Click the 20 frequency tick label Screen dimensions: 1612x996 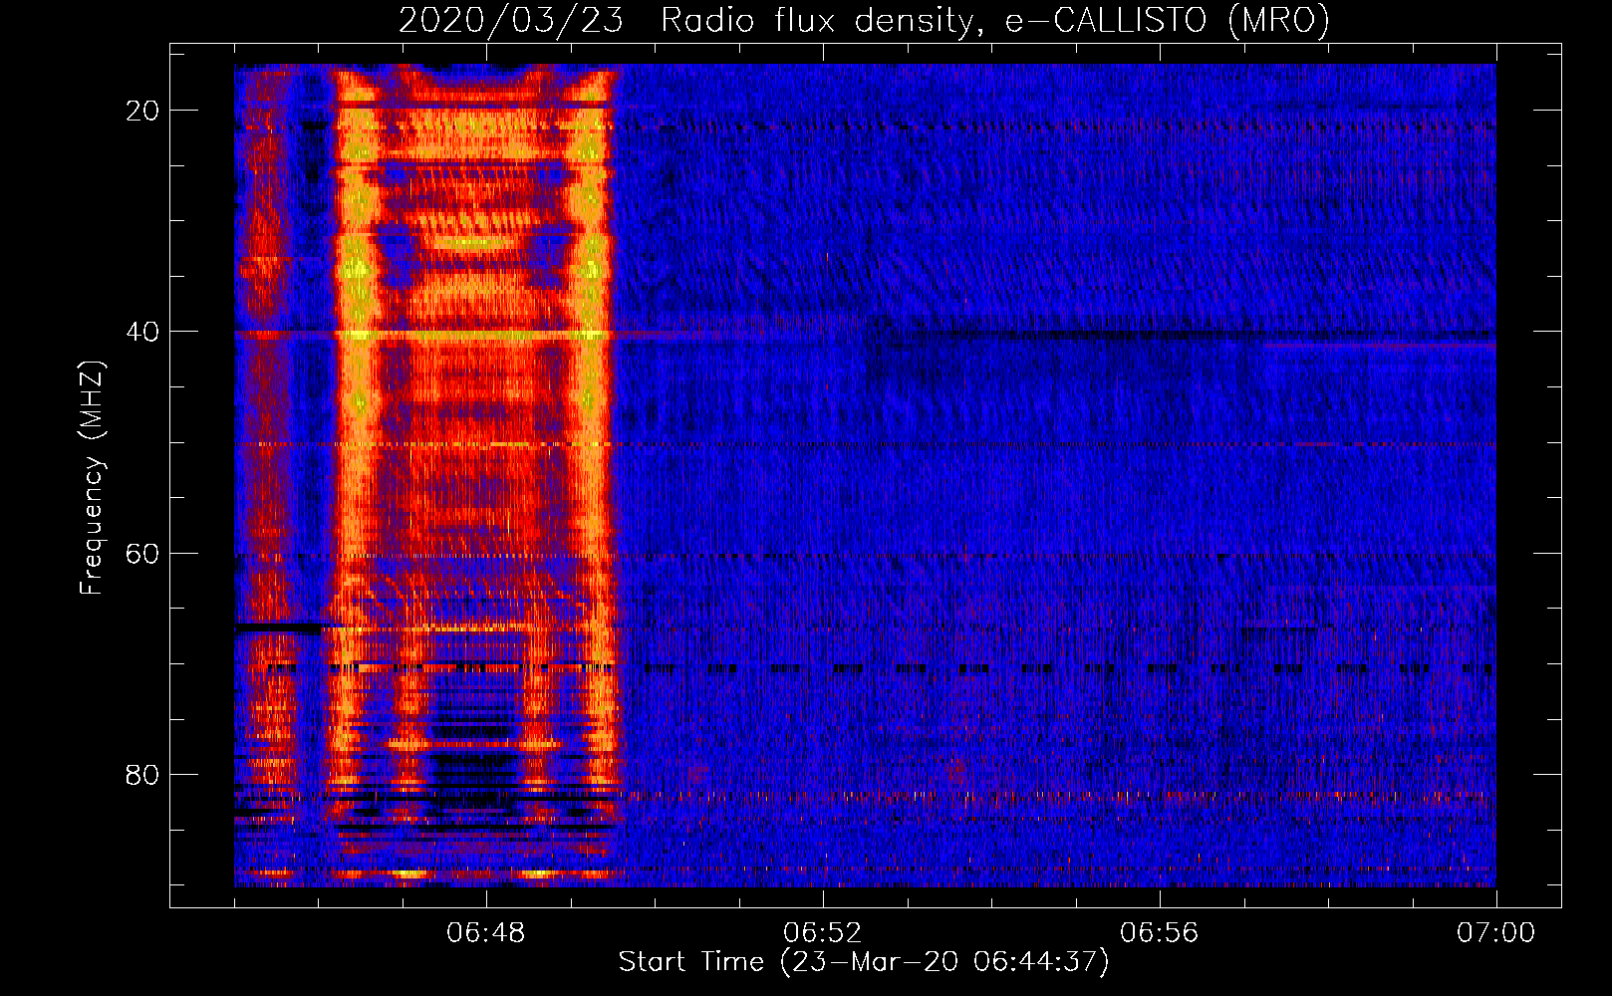point(143,111)
